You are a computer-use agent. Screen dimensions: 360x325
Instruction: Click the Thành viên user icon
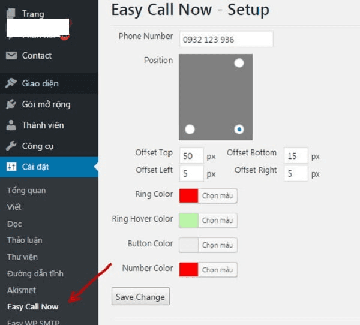coord(11,125)
